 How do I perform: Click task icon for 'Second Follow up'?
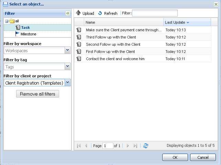[x=79, y=44]
